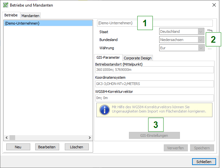Screen dimensions: 223x168
Task: Click the Neu button
Action: click(x=18, y=147)
